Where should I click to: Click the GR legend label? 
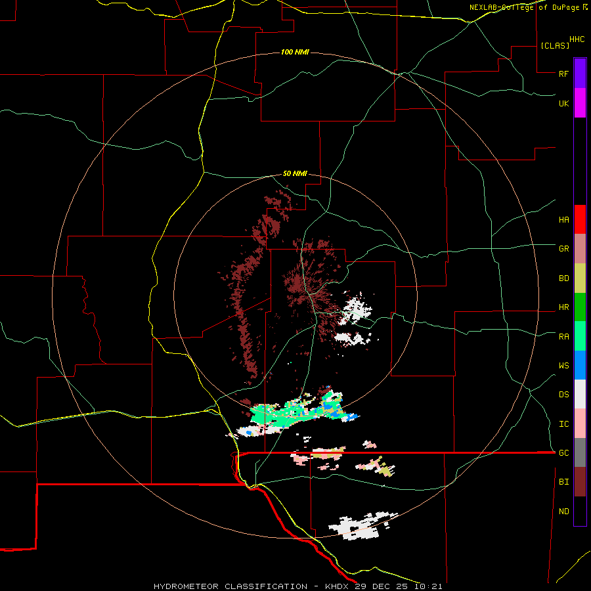[x=563, y=249]
